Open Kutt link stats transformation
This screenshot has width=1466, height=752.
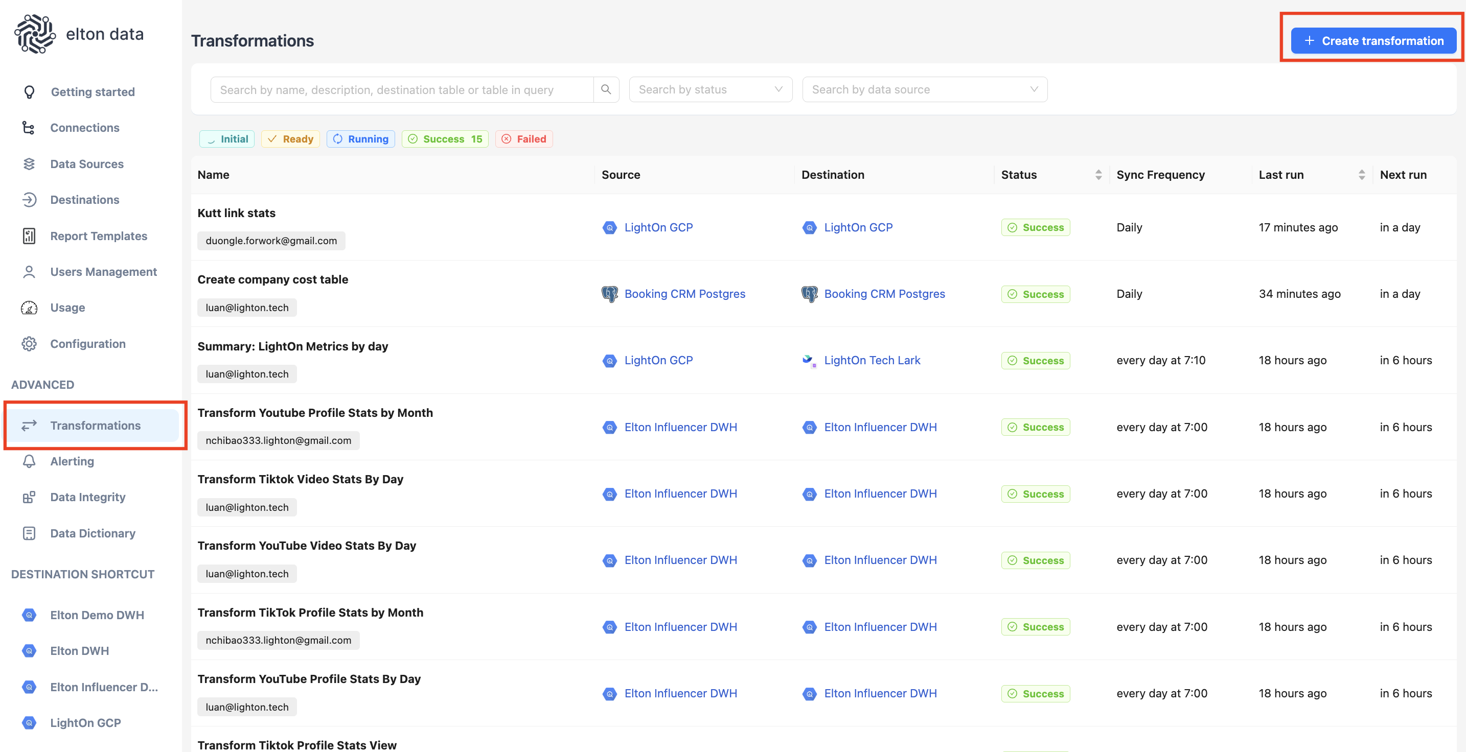(x=236, y=214)
